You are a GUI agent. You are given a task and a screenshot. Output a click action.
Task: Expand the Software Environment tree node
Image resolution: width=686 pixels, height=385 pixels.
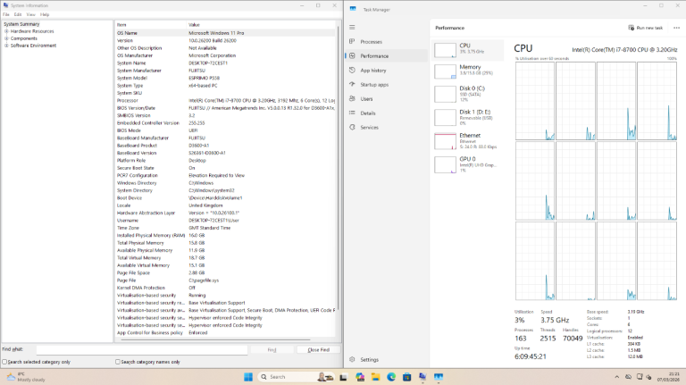(6, 45)
